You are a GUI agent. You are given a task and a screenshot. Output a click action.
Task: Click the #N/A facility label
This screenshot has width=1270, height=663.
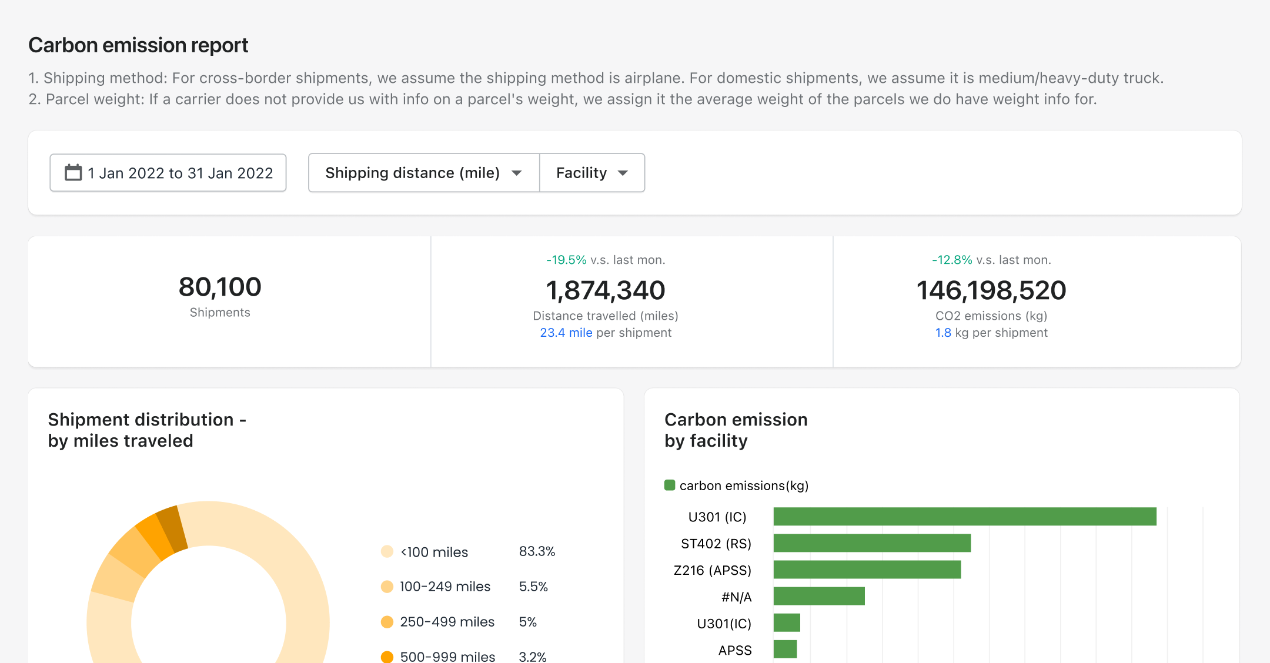pyautogui.click(x=737, y=597)
